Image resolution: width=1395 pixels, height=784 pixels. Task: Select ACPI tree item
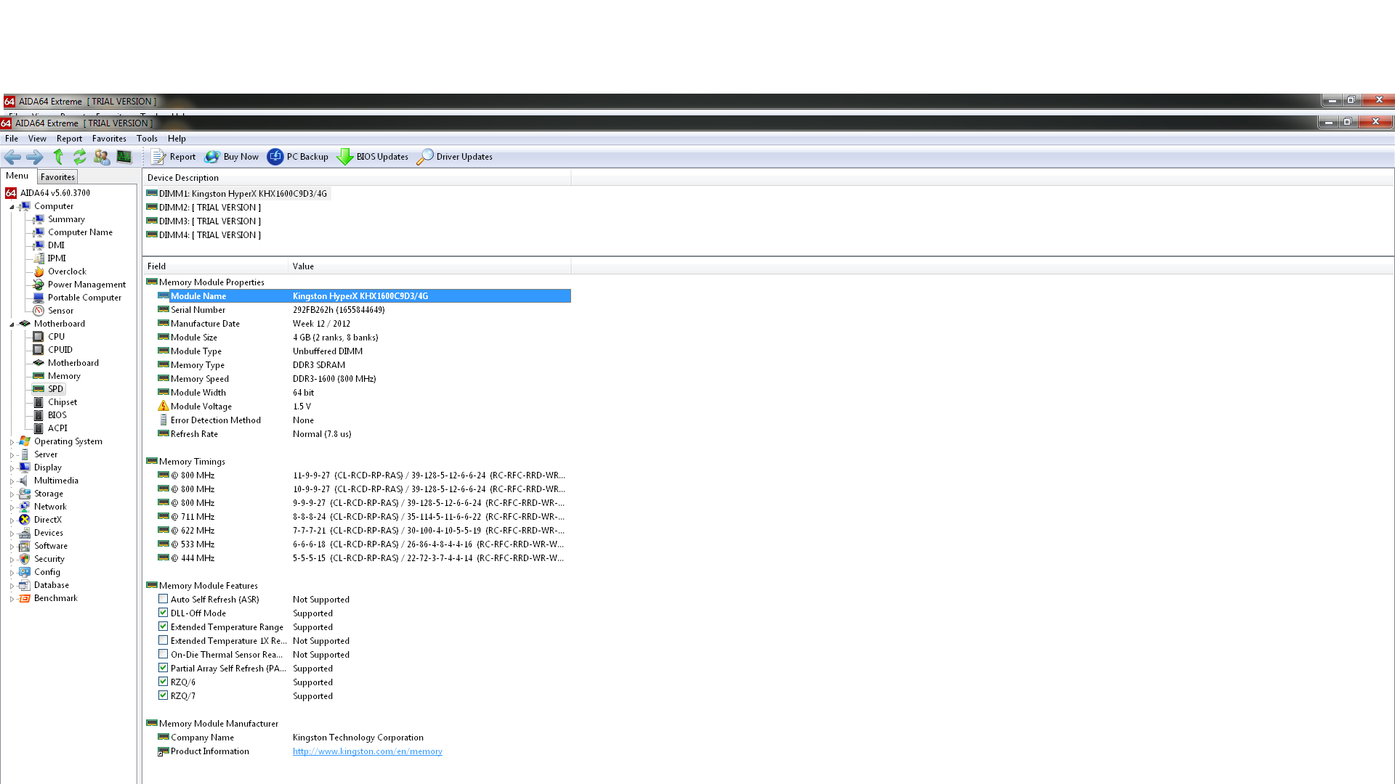pyautogui.click(x=57, y=428)
